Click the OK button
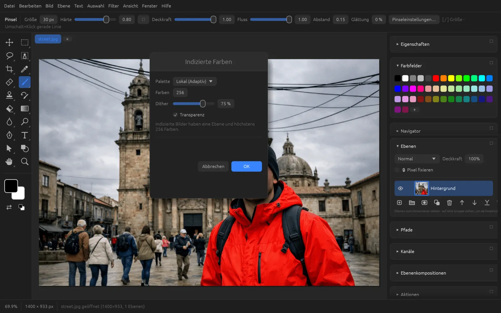Image resolution: width=501 pixels, height=313 pixels. click(246, 167)
